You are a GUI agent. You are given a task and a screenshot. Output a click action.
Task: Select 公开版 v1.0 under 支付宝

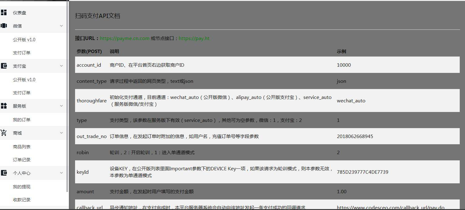tap(24, 80)
